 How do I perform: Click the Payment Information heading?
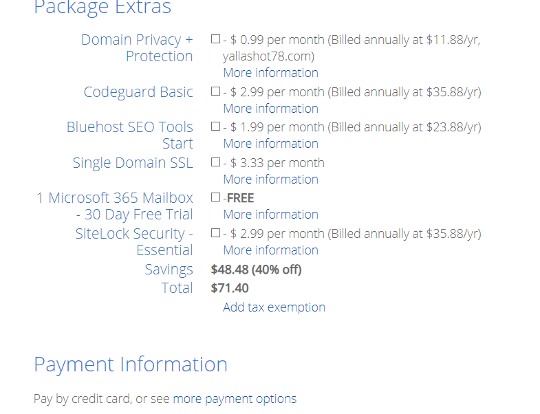pos(131,364)
